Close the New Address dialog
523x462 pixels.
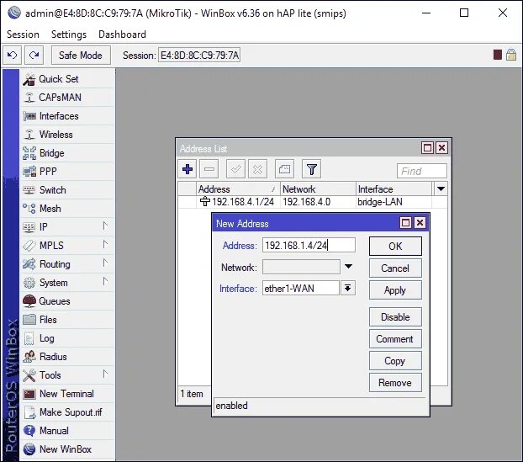420,223
